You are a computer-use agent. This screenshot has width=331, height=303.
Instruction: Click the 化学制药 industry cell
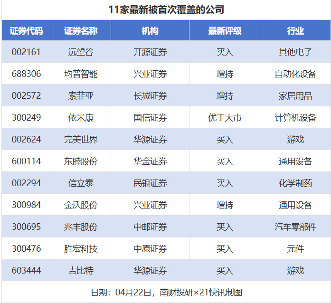coord(295,183)
